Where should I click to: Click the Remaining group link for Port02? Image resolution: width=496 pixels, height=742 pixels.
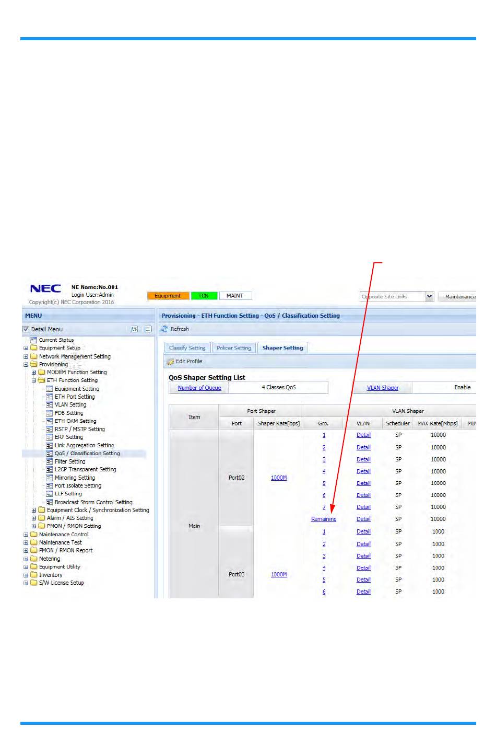[x=324, y=519]
